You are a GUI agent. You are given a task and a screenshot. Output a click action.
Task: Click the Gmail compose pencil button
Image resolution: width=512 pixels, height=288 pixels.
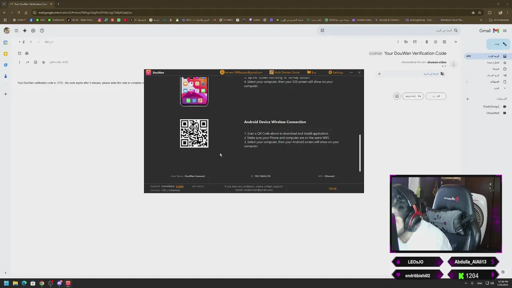498,44
